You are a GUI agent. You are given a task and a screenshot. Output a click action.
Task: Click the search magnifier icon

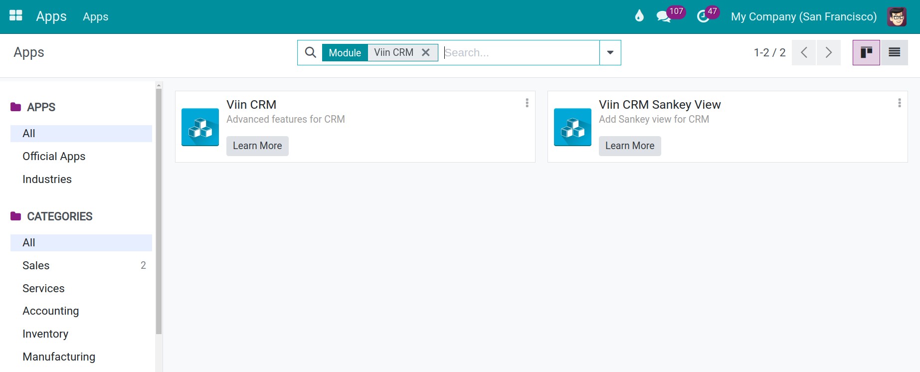pos(310,52)
